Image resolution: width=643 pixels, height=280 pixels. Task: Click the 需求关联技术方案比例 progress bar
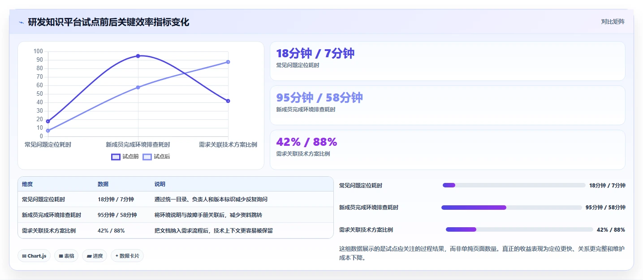[519, 229]
